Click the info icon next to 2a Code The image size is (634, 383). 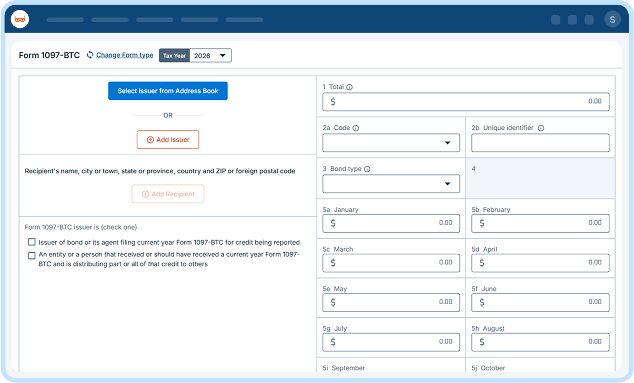click(356, 128)
